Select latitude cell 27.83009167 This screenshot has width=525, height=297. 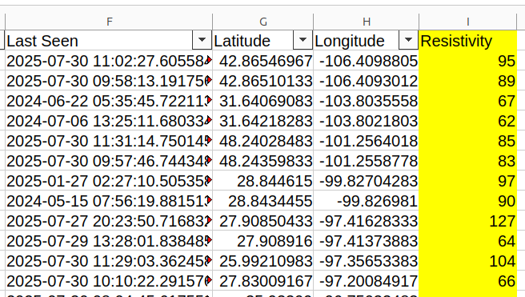pos(262,281)
